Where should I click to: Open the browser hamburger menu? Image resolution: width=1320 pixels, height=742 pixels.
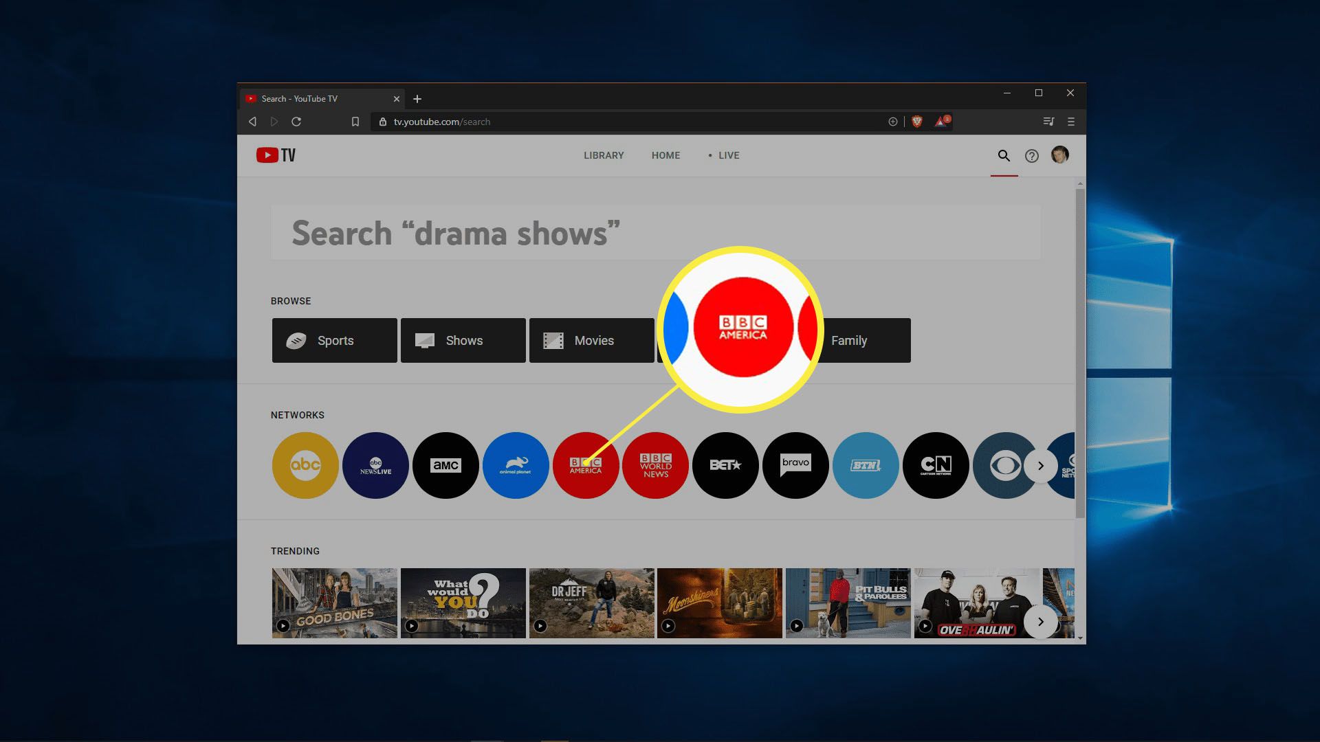tap(1070, 122)
